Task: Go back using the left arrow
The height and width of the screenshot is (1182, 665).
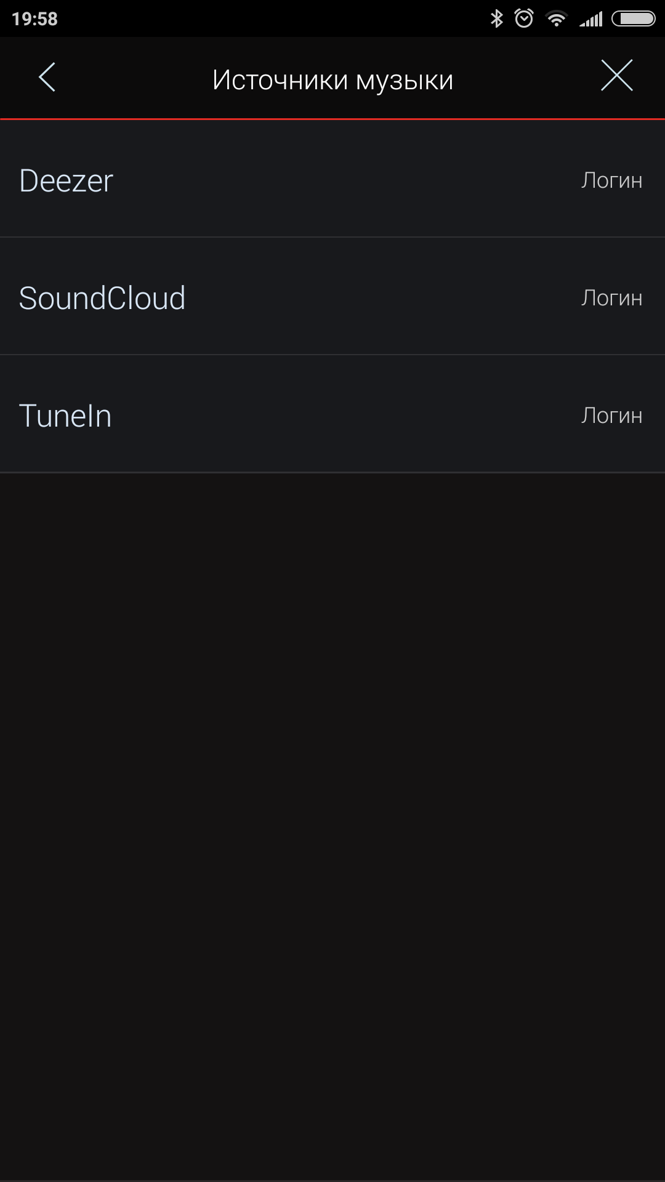Action: point(47,77)
